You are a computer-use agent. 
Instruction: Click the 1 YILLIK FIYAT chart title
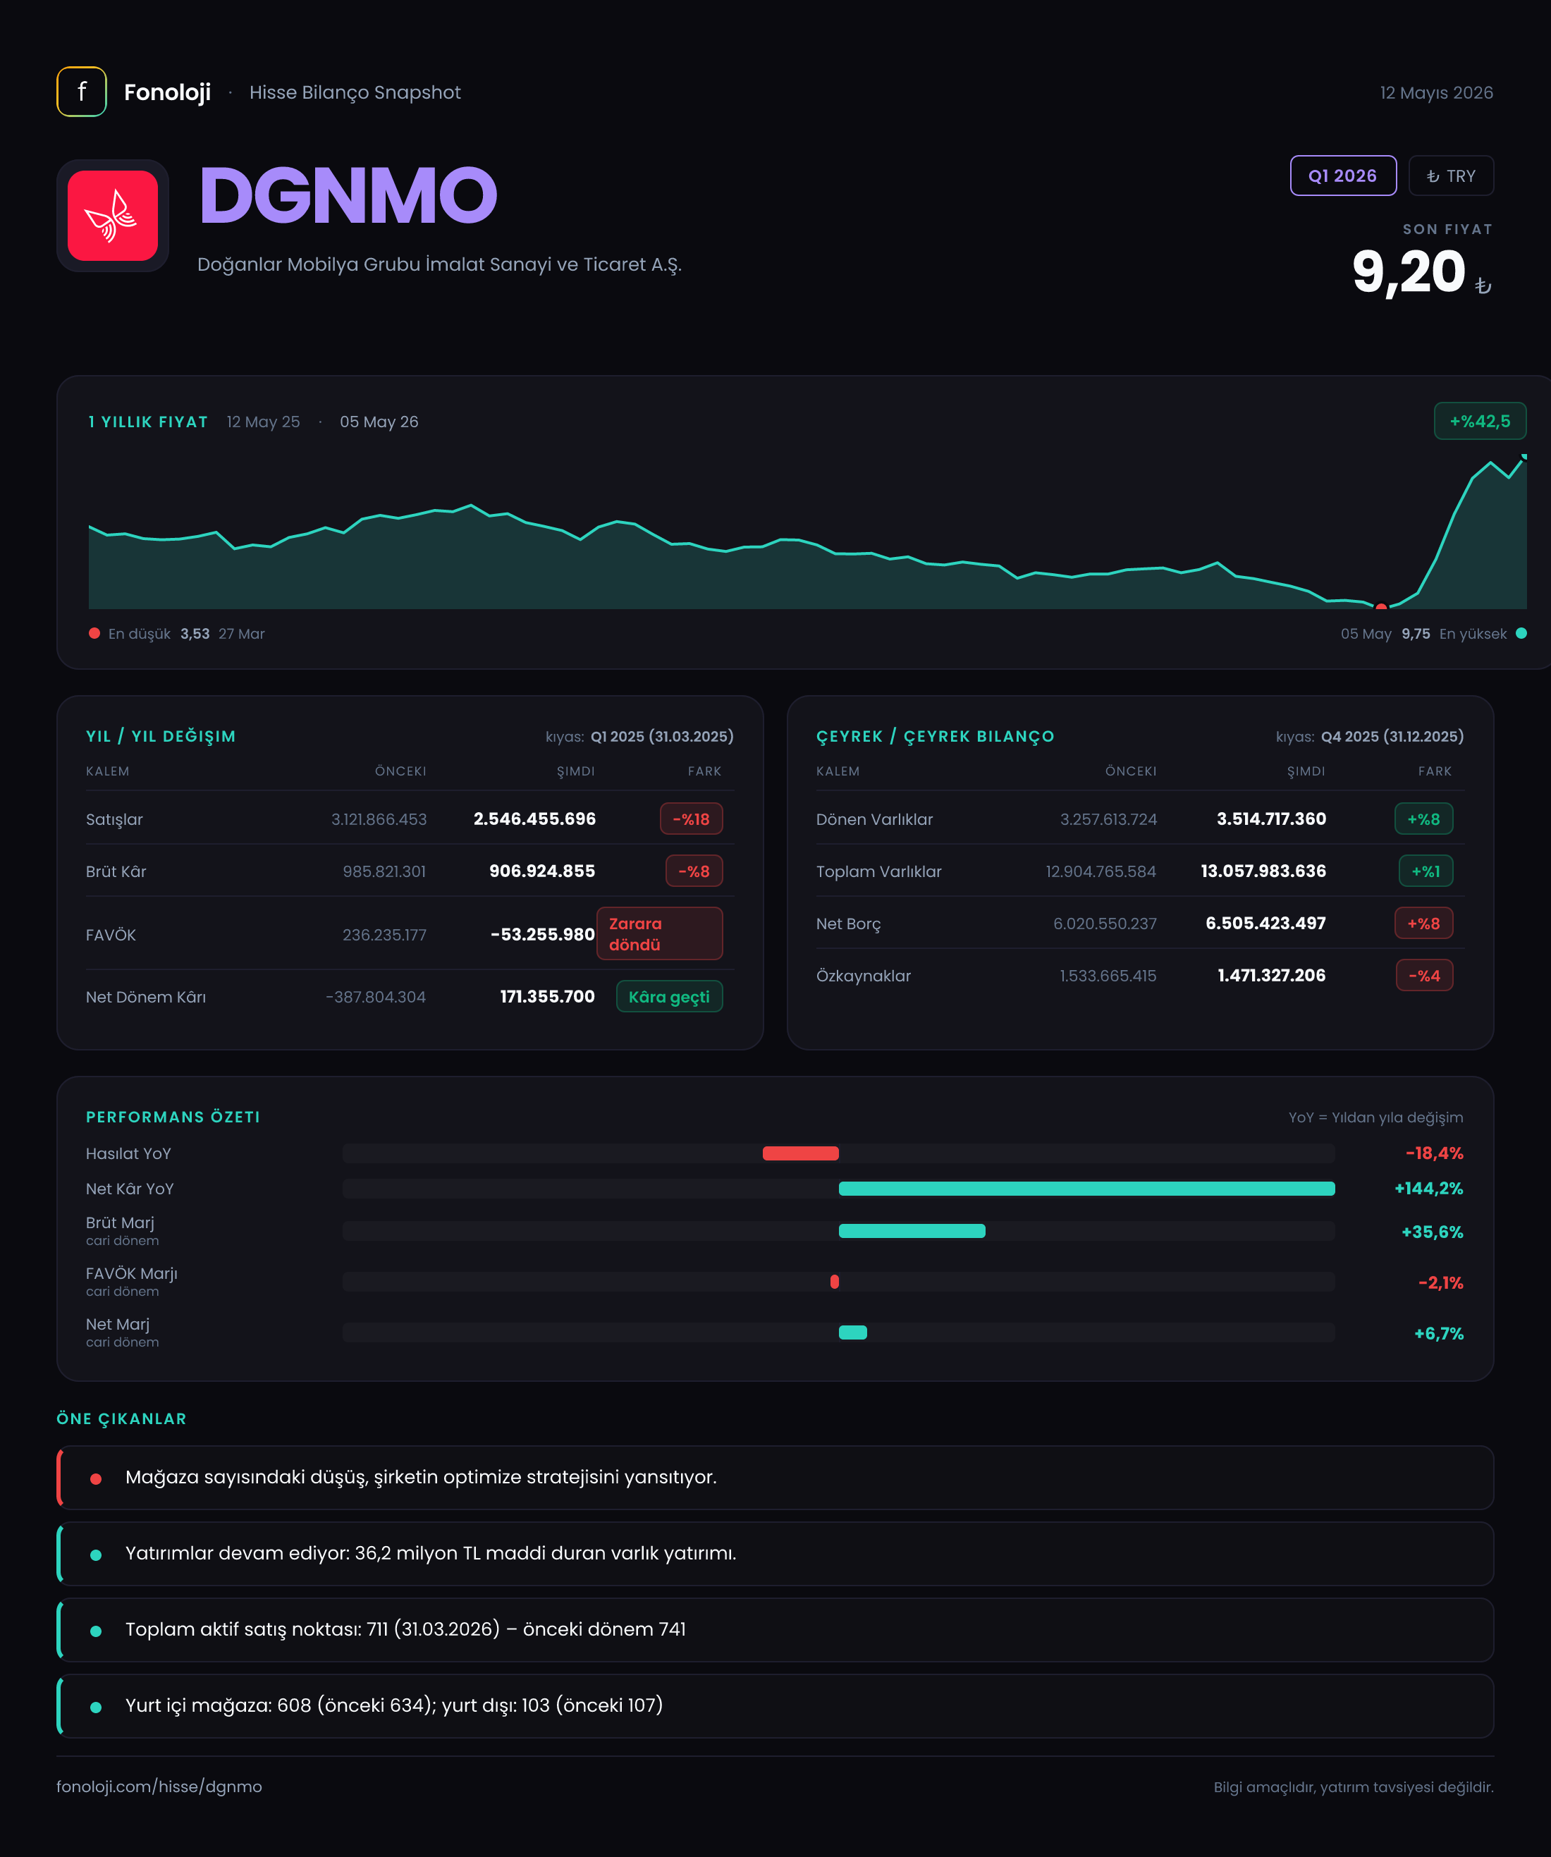pos(147,422)
